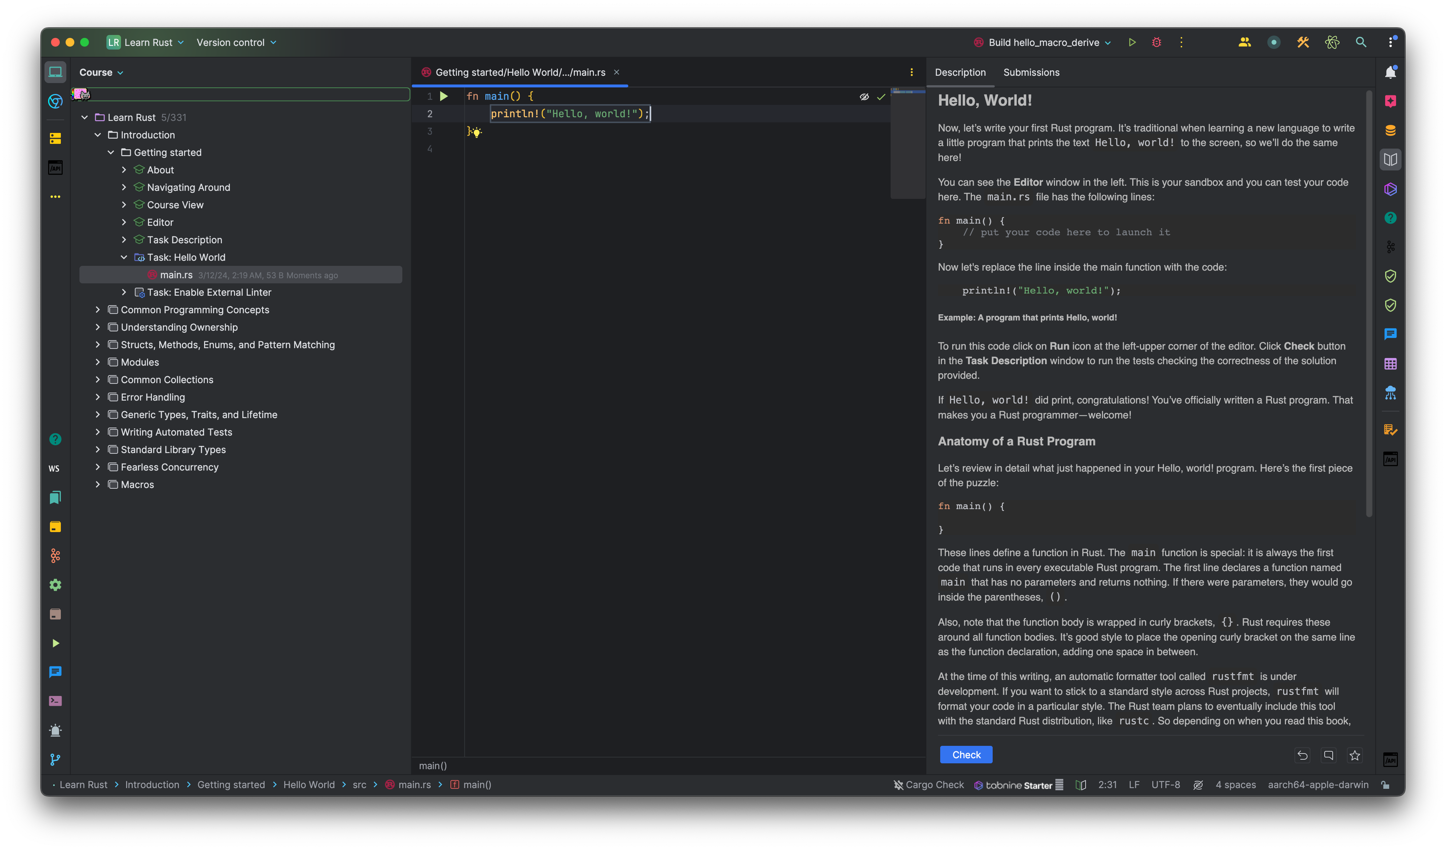Click the Getting started breadcrumb in the status bar
This screenshot has height=850, width=1446.
(x=231, y=784)
